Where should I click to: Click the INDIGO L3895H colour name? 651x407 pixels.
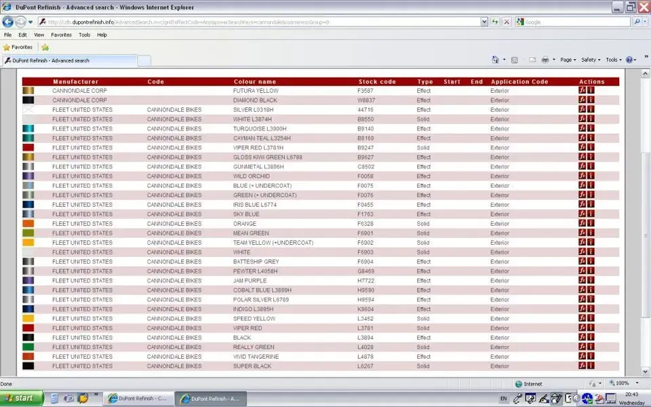253,309
